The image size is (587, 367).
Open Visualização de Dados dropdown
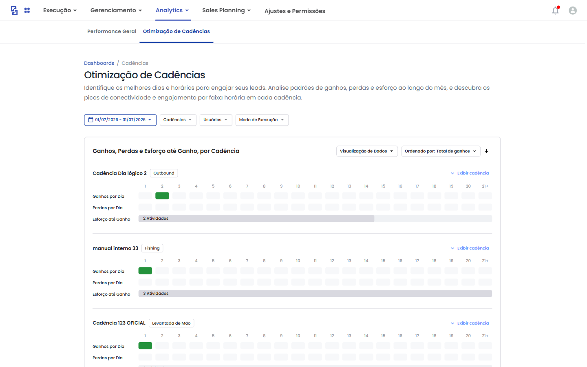click(x=367, y=151)
